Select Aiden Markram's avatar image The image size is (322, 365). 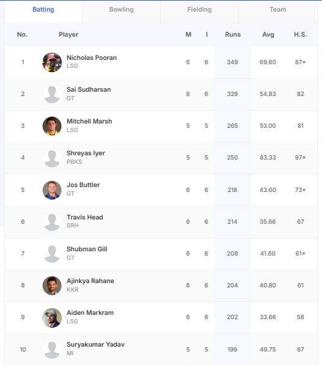pos(52,317)
